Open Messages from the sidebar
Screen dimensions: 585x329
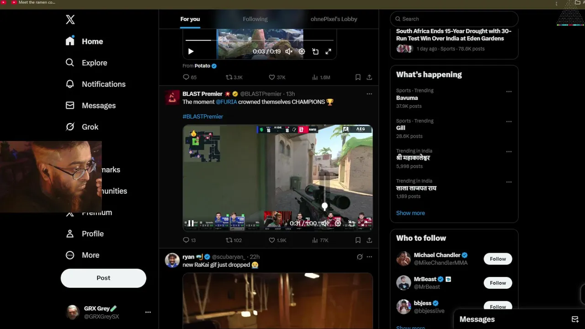(x=90, y=106)
